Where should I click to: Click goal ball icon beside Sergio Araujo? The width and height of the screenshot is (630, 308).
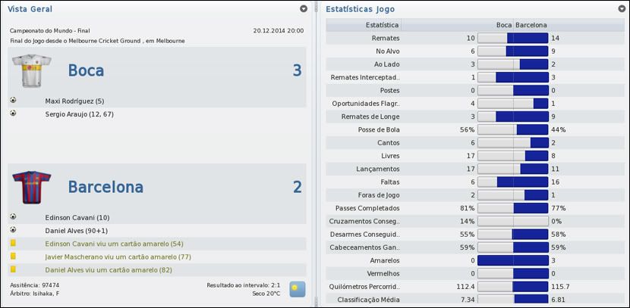click(x=13, y=114)
